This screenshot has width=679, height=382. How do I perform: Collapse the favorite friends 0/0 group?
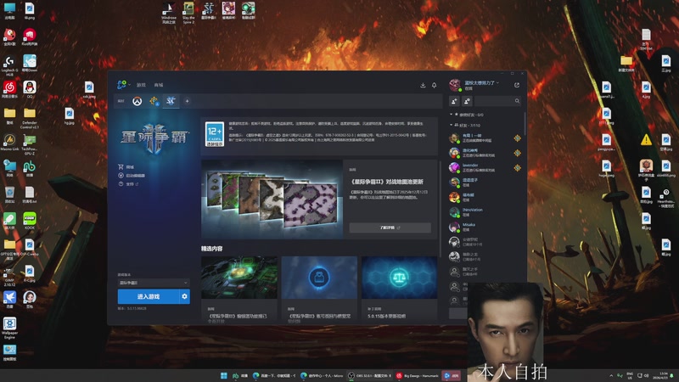[467, 115]
